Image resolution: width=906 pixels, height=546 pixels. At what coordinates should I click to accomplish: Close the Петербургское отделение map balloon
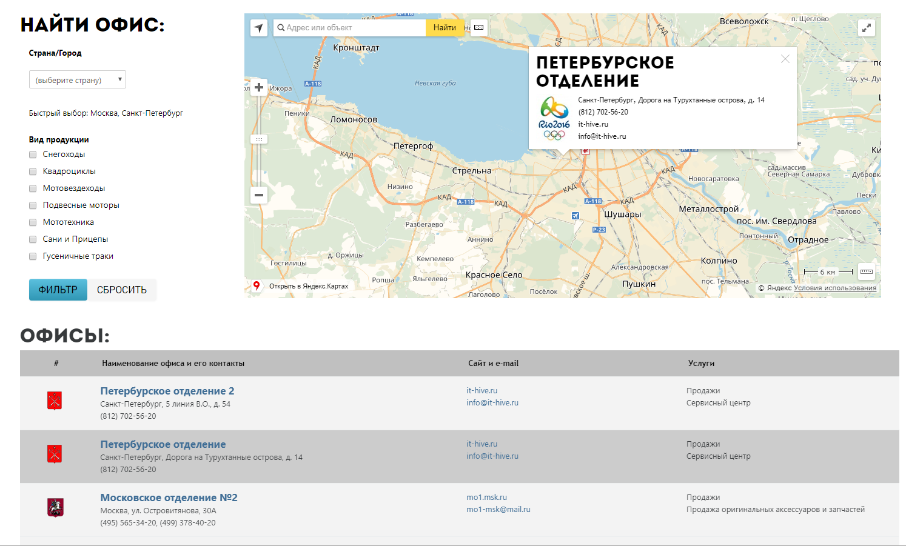pos(785,59)
